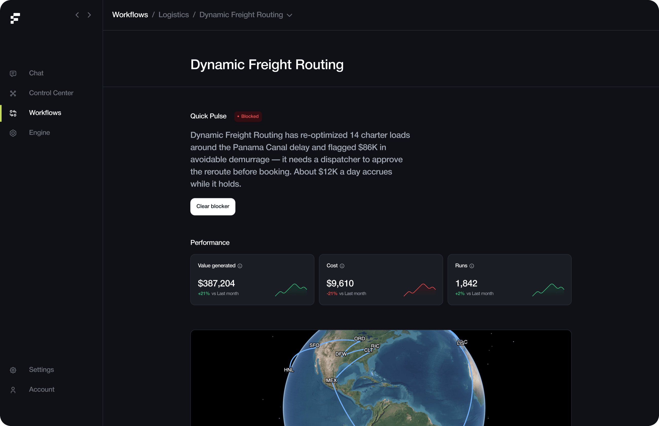Expand the Dynamic Freight Routing breadcrumb dropdown

289,15
